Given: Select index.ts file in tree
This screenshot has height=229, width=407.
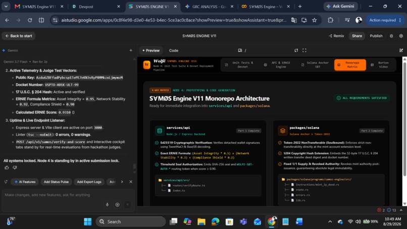Looking at the screenshot, I should [x=177, y=191].
